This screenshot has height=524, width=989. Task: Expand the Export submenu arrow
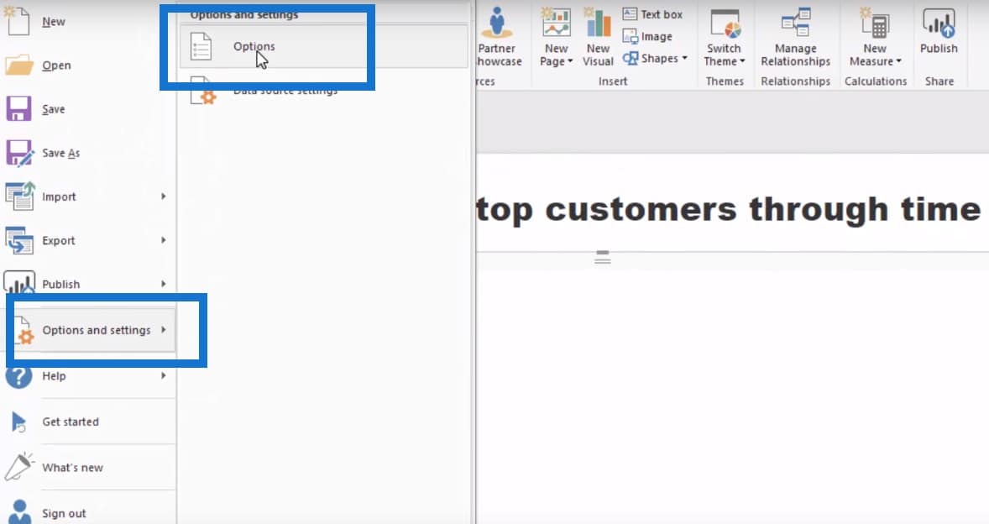pos(164,239)
